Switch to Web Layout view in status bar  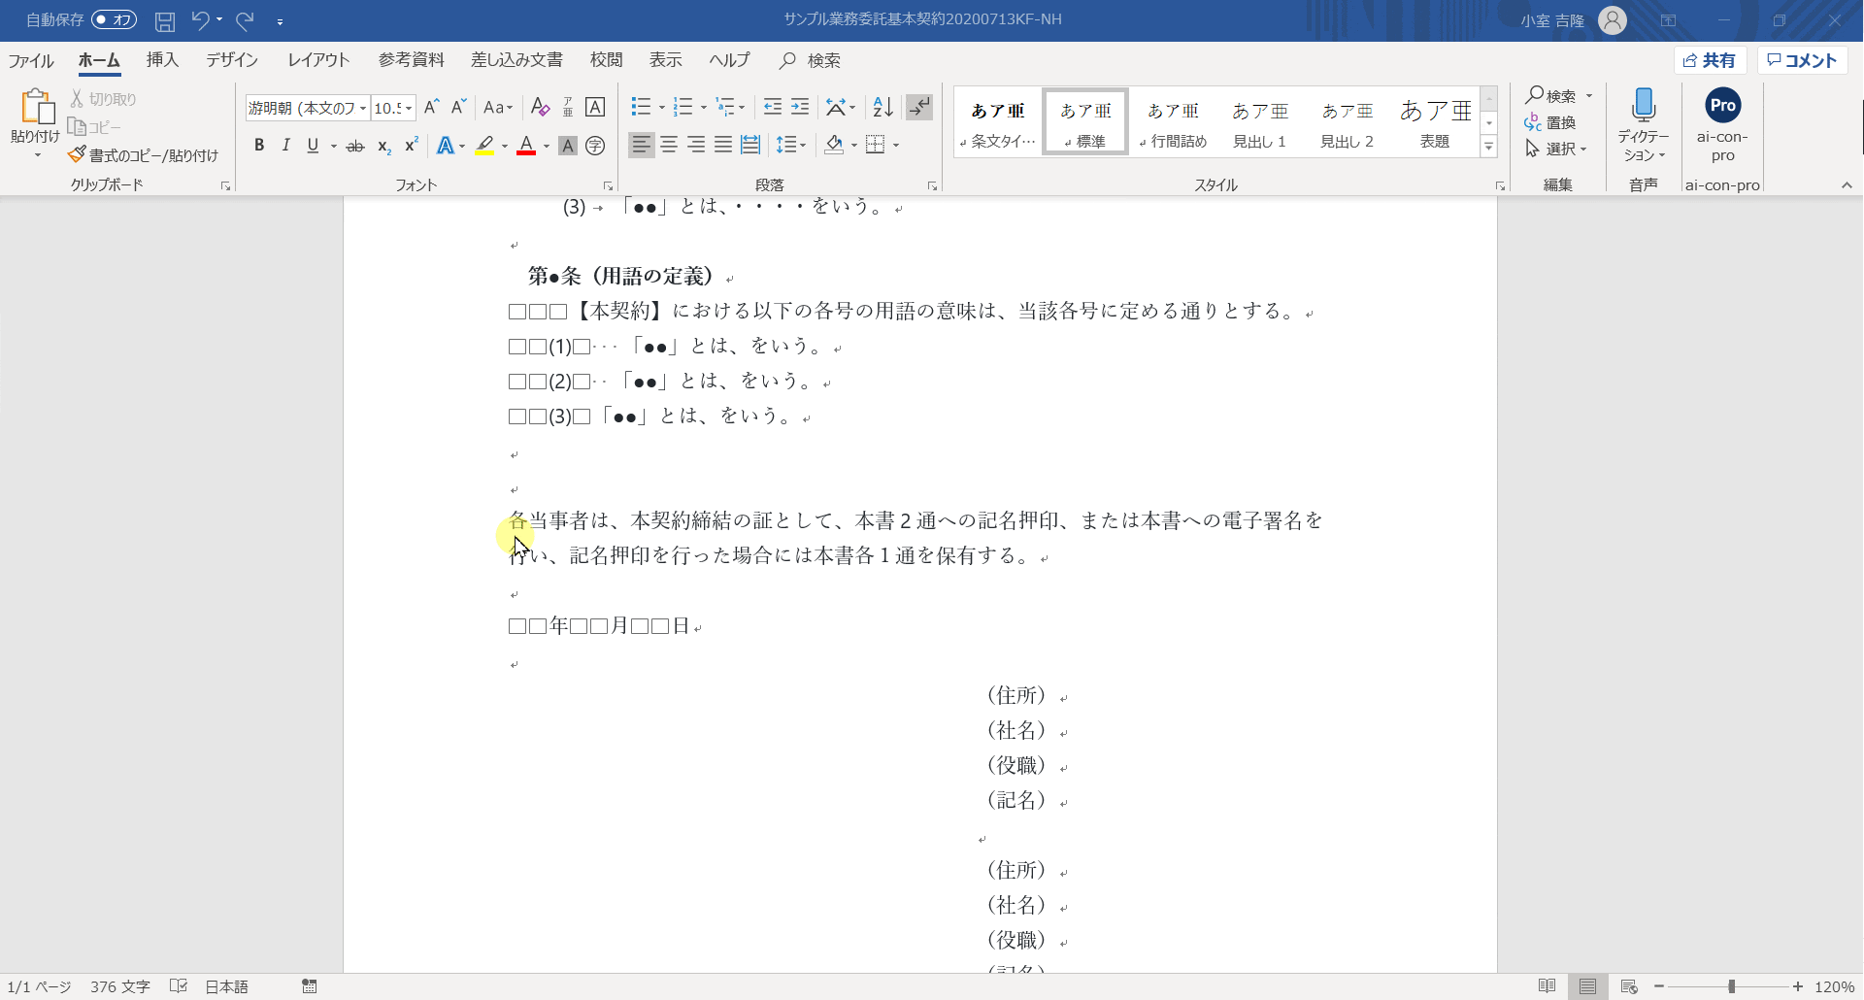click(x=1629, y=986)
